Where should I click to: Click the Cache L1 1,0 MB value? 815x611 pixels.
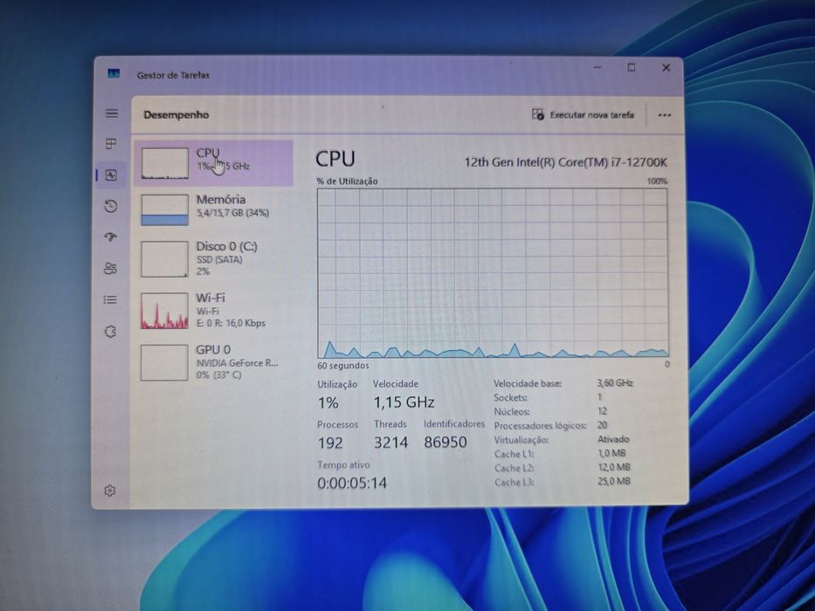pyautogui.click(x=611, y=453)
